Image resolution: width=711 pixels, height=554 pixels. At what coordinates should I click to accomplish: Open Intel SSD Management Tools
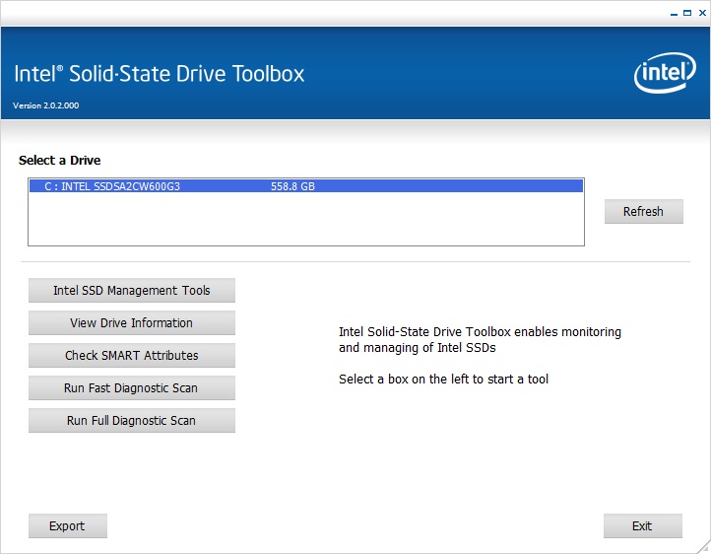(x=132, y=291)
